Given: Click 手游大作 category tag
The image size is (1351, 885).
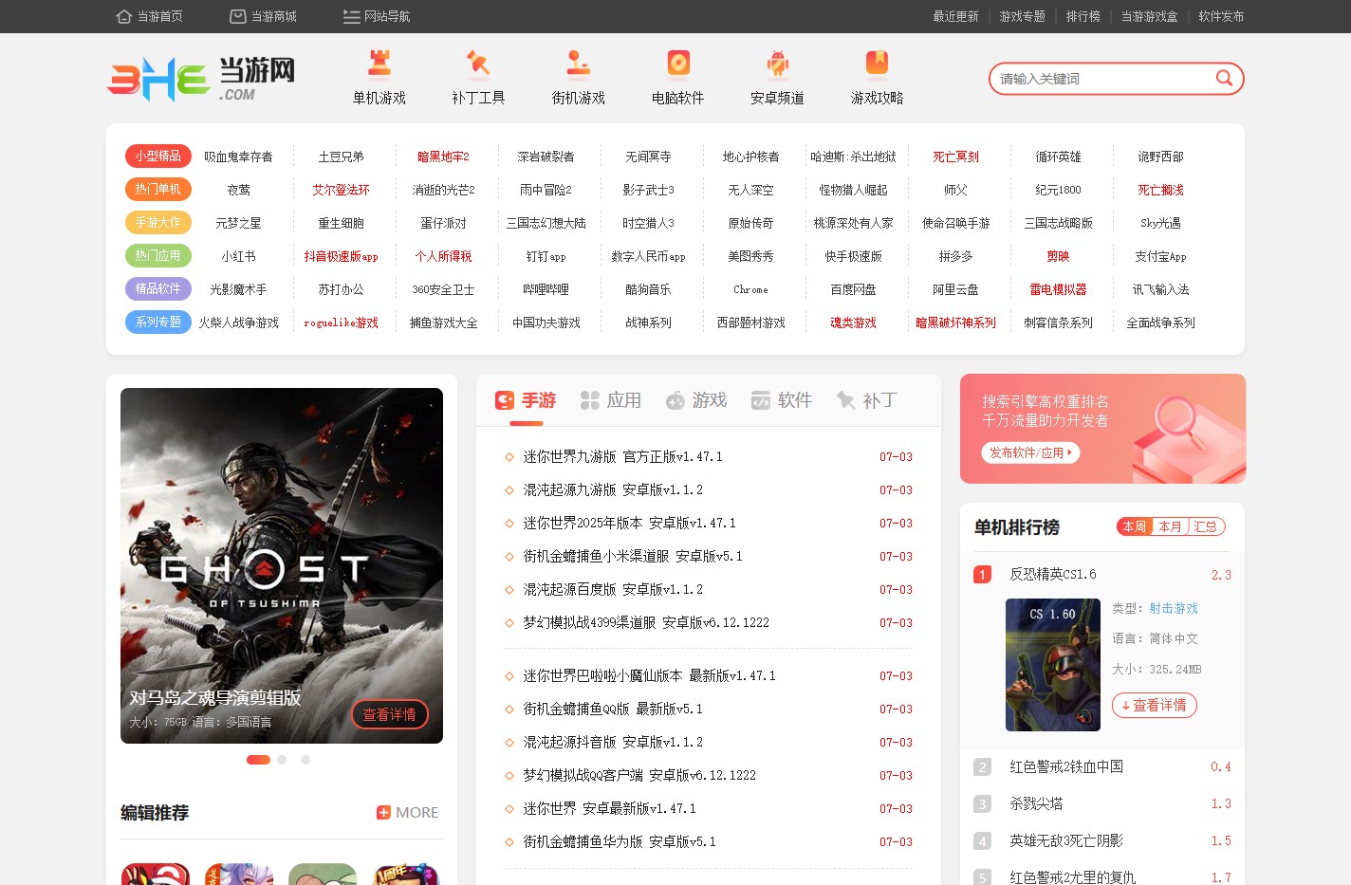Looking at the screenshot, I should pyautogui.click(x=157, y=222).
